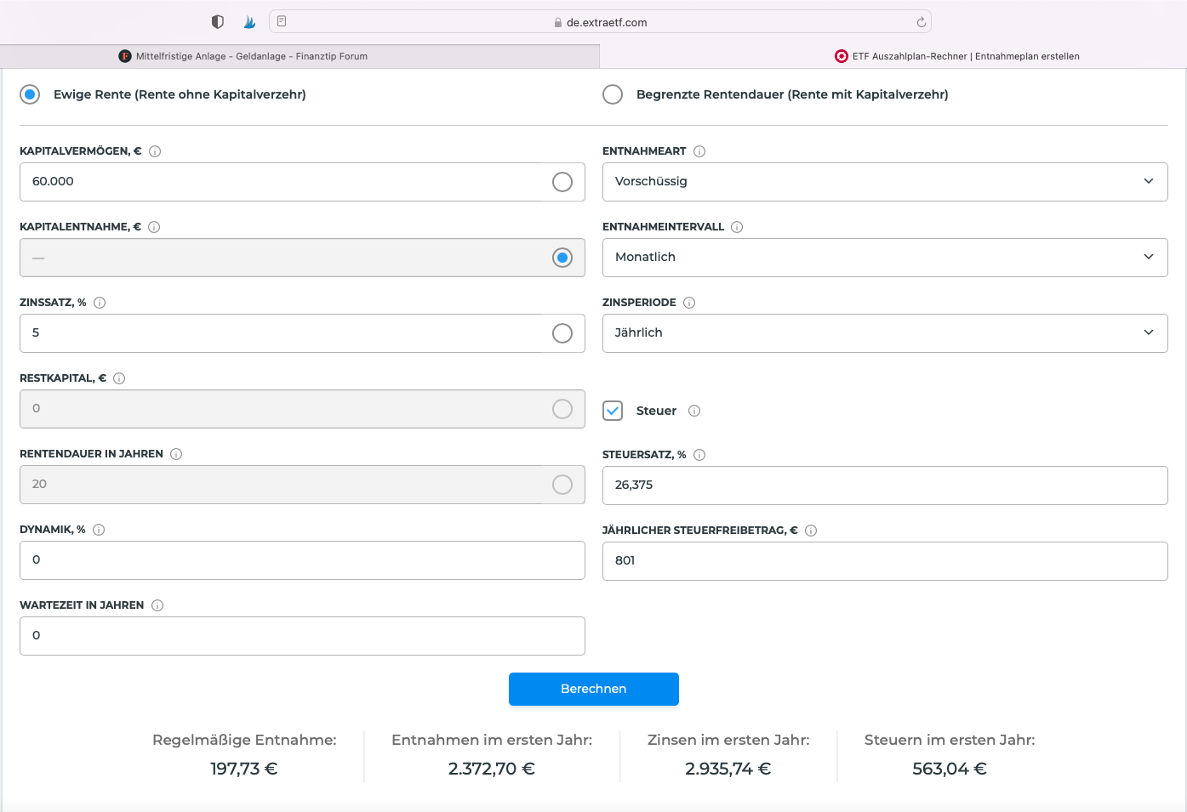Image resolution: width=1187 pixels, height=812 pixels.
Task: Select Begrenzte Rentendauer radio option
Action: (613, 94)
